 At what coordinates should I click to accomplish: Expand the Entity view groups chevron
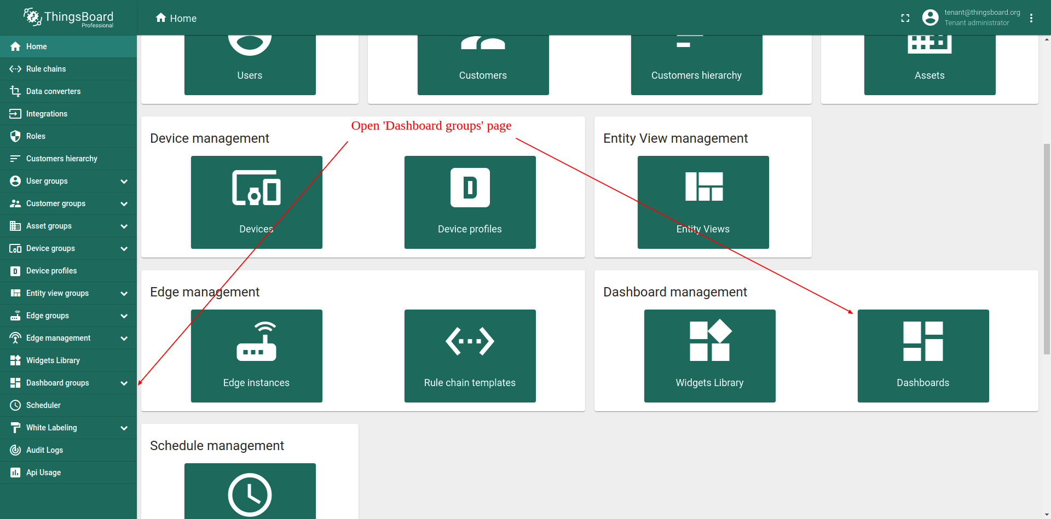pyautogui.click(x=124, y=293)
